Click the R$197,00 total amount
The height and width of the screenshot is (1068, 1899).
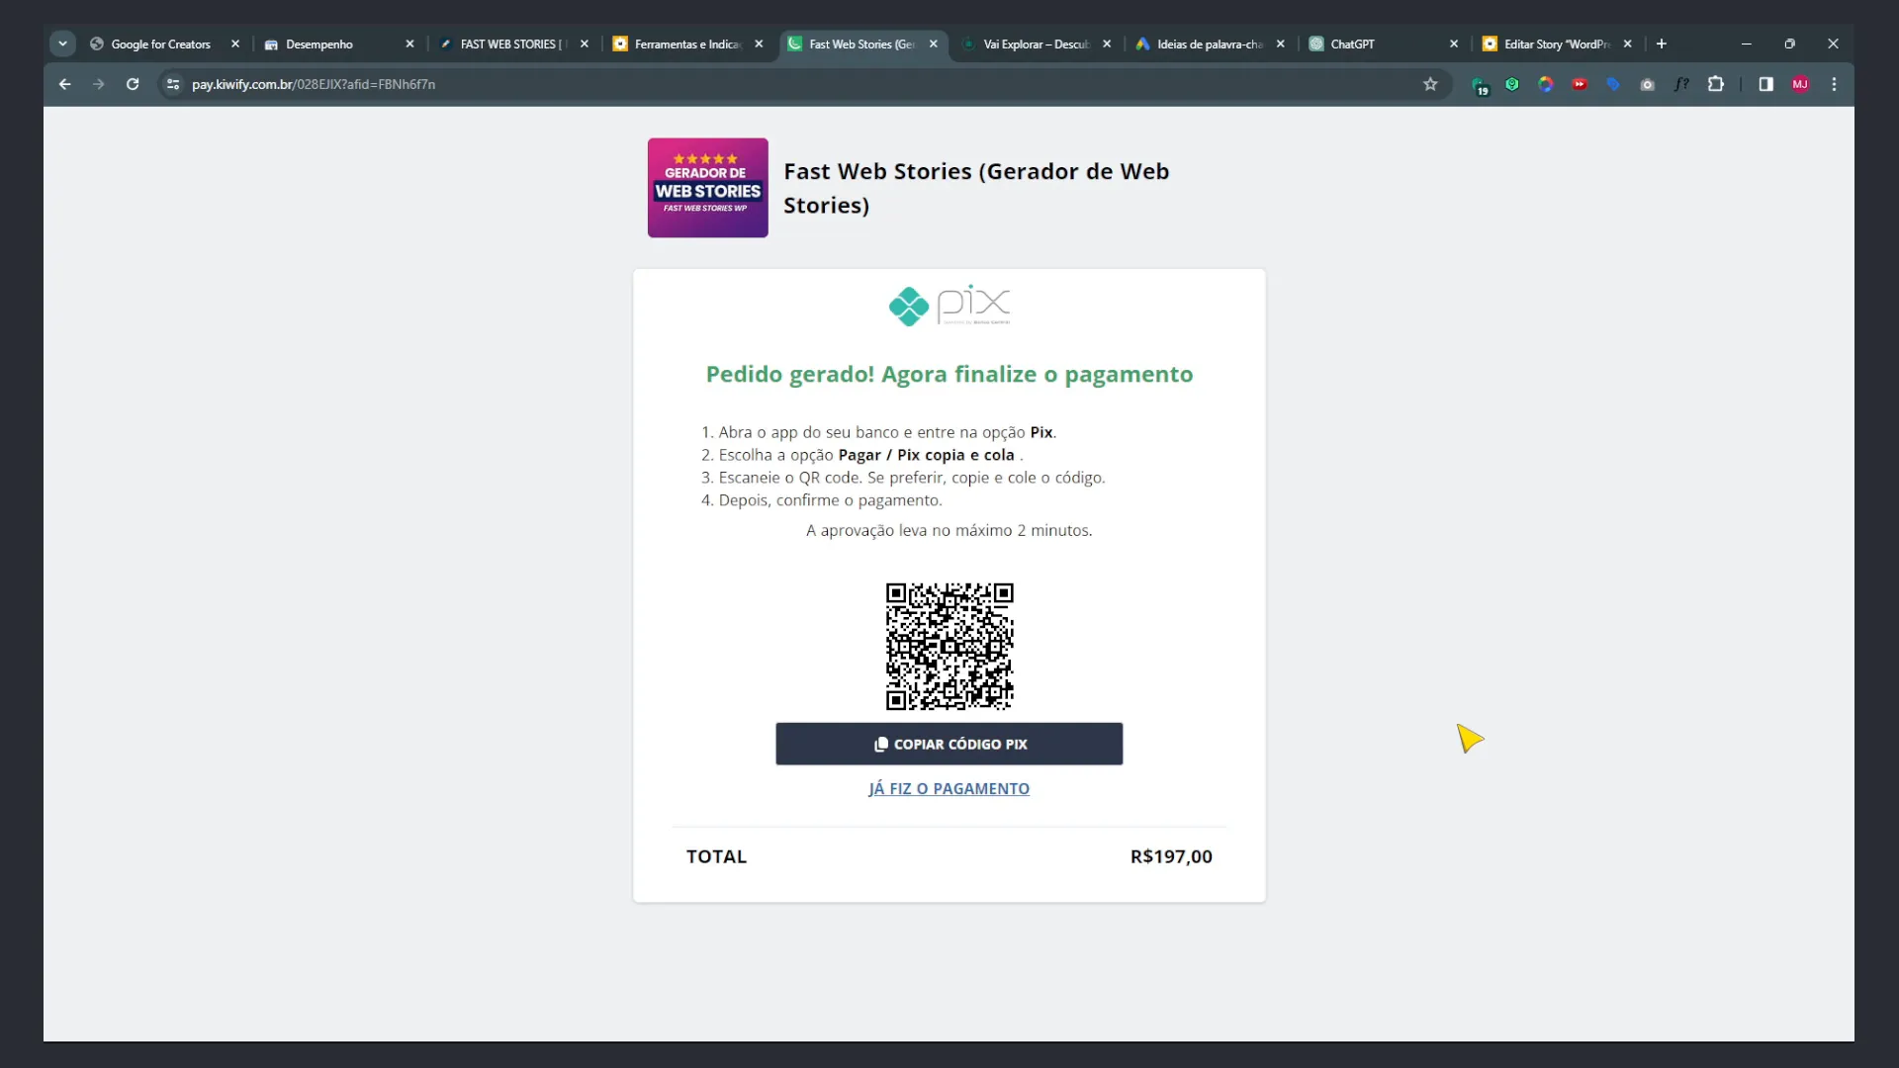tap(1171, 856)
